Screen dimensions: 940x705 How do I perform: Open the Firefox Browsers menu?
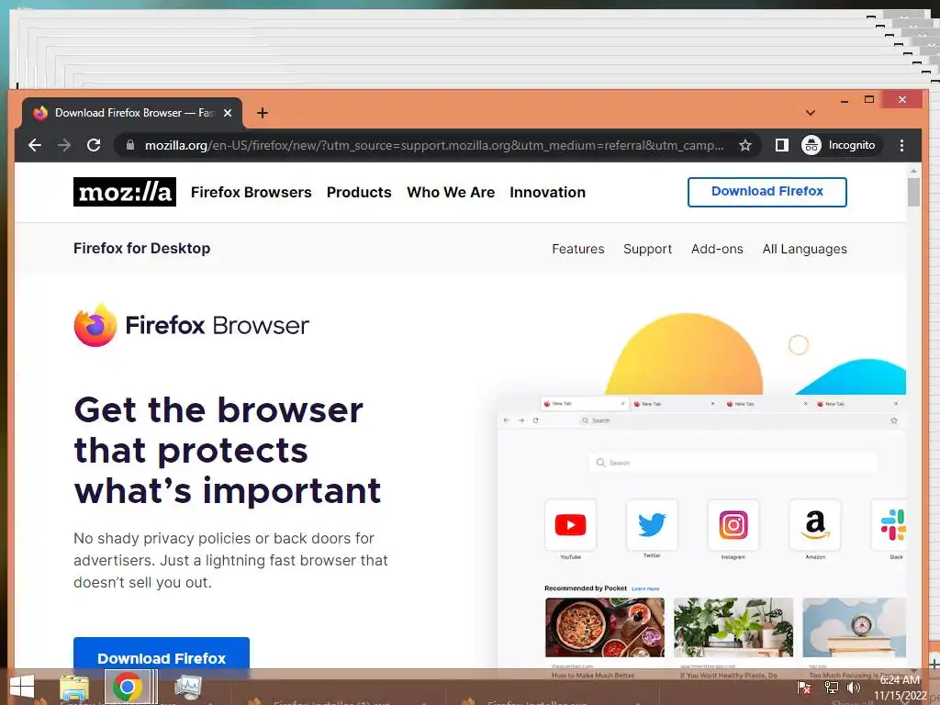coord(252,193)
